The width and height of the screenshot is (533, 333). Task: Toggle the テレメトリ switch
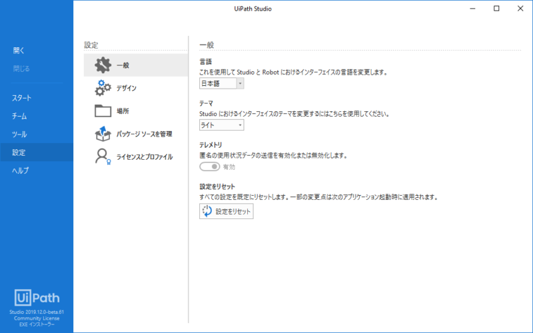click(x=210, y=167)
